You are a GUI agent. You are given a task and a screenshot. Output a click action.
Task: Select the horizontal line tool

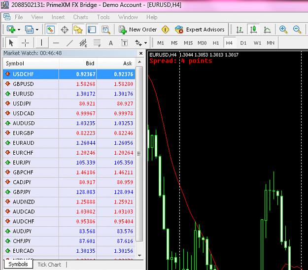56,43
